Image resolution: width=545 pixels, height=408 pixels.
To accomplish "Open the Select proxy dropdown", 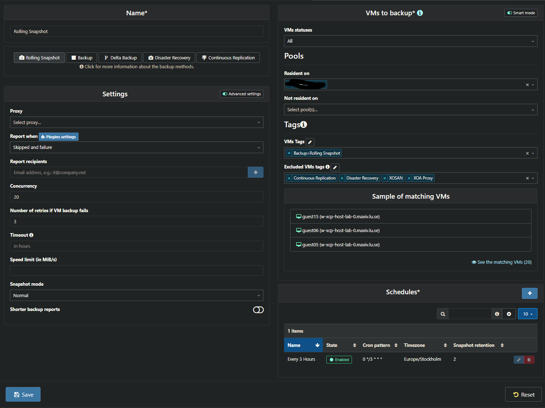I will [137, 122].
